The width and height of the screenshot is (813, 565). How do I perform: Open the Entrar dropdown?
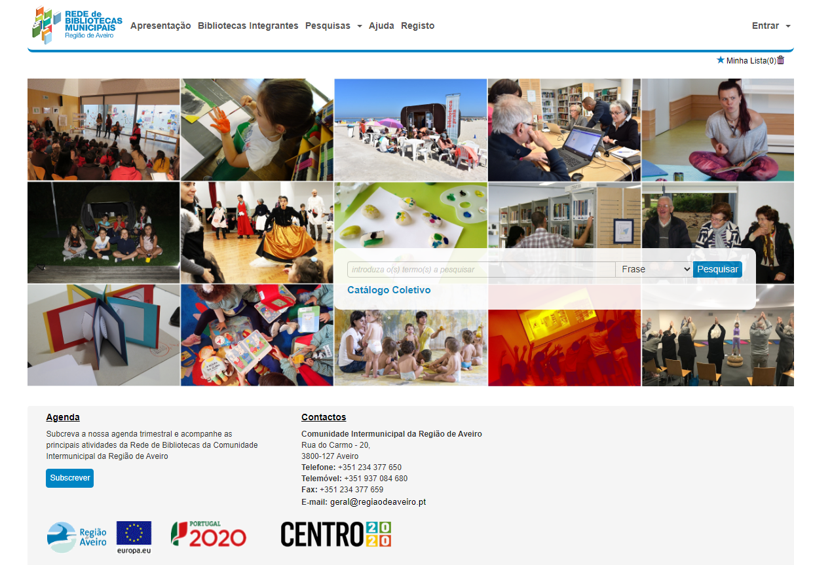[770, 26]
